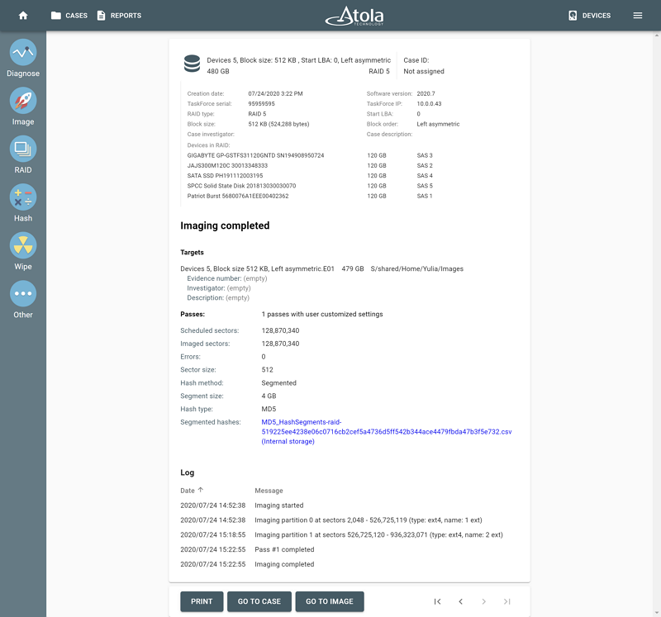The width and height of the screenshot is (661, 617).
Task: Select the Case ID 'Not assigned' text
Action: coord(424,71)
